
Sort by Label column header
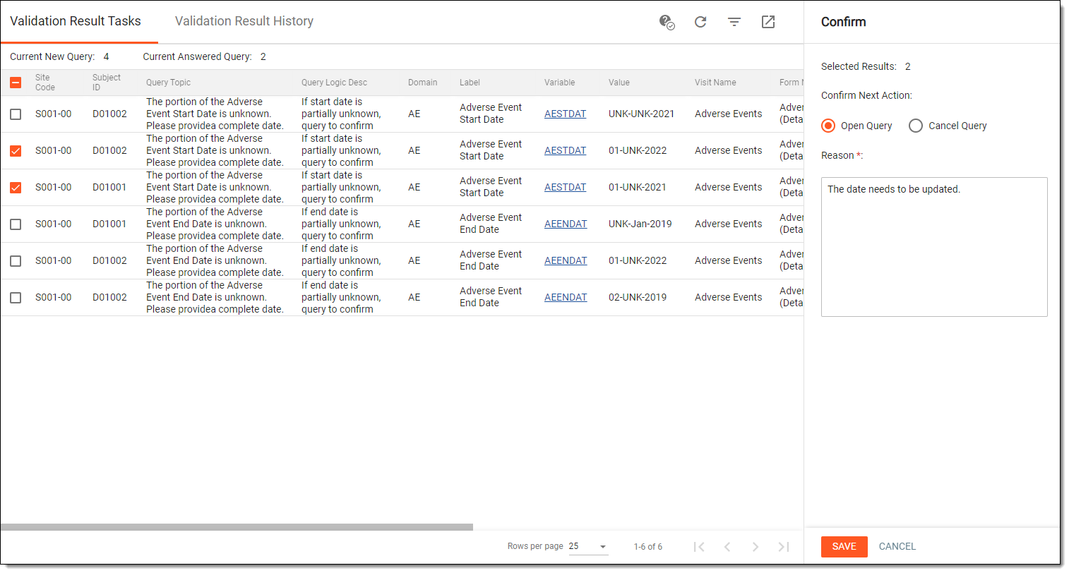pos(470,83)
